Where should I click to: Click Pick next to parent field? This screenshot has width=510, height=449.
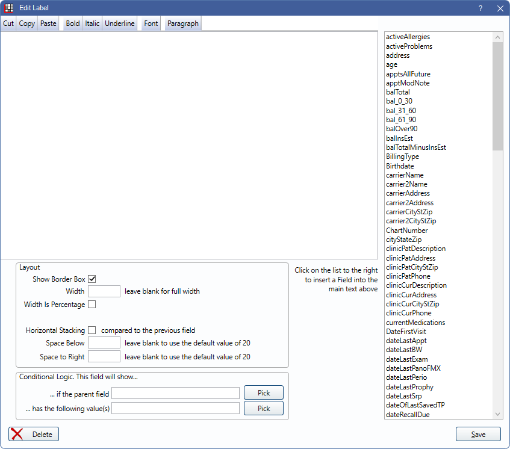click(x=263, y=393)
